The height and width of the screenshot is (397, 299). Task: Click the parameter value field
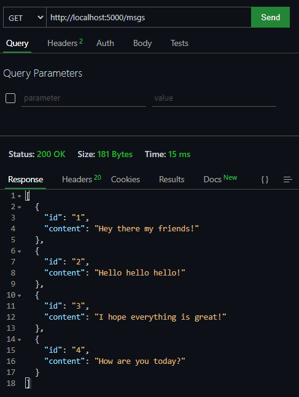point(214,98)
